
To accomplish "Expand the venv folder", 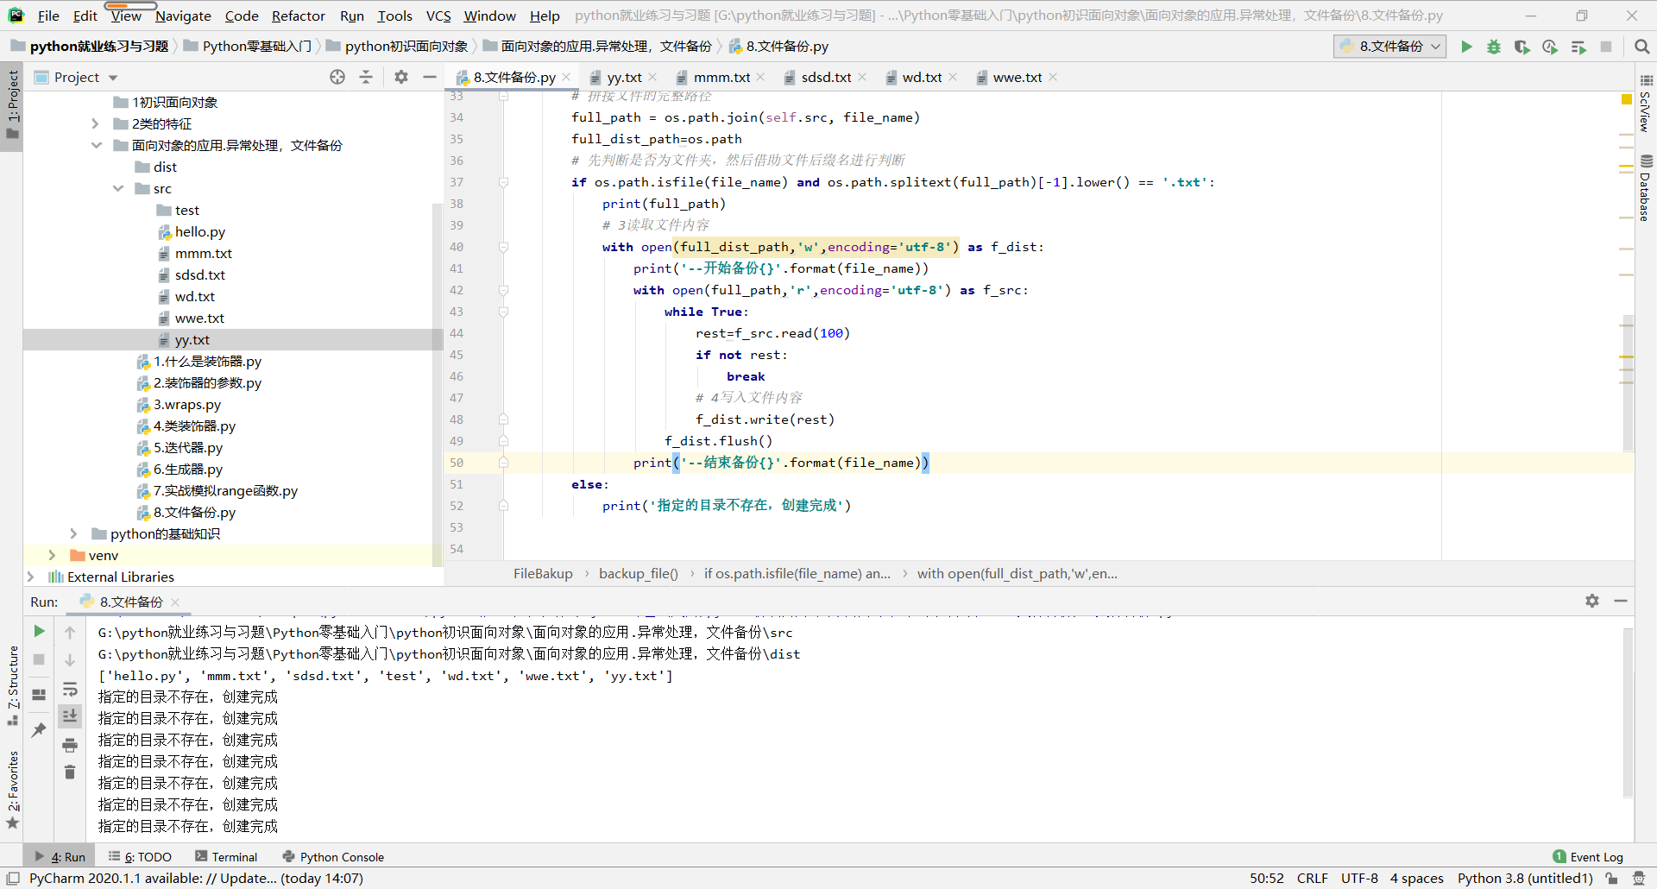I will point(53,556).
